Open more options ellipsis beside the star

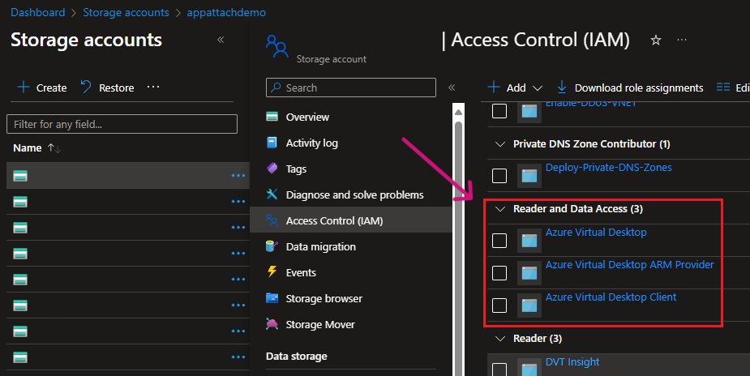(682, 41)
